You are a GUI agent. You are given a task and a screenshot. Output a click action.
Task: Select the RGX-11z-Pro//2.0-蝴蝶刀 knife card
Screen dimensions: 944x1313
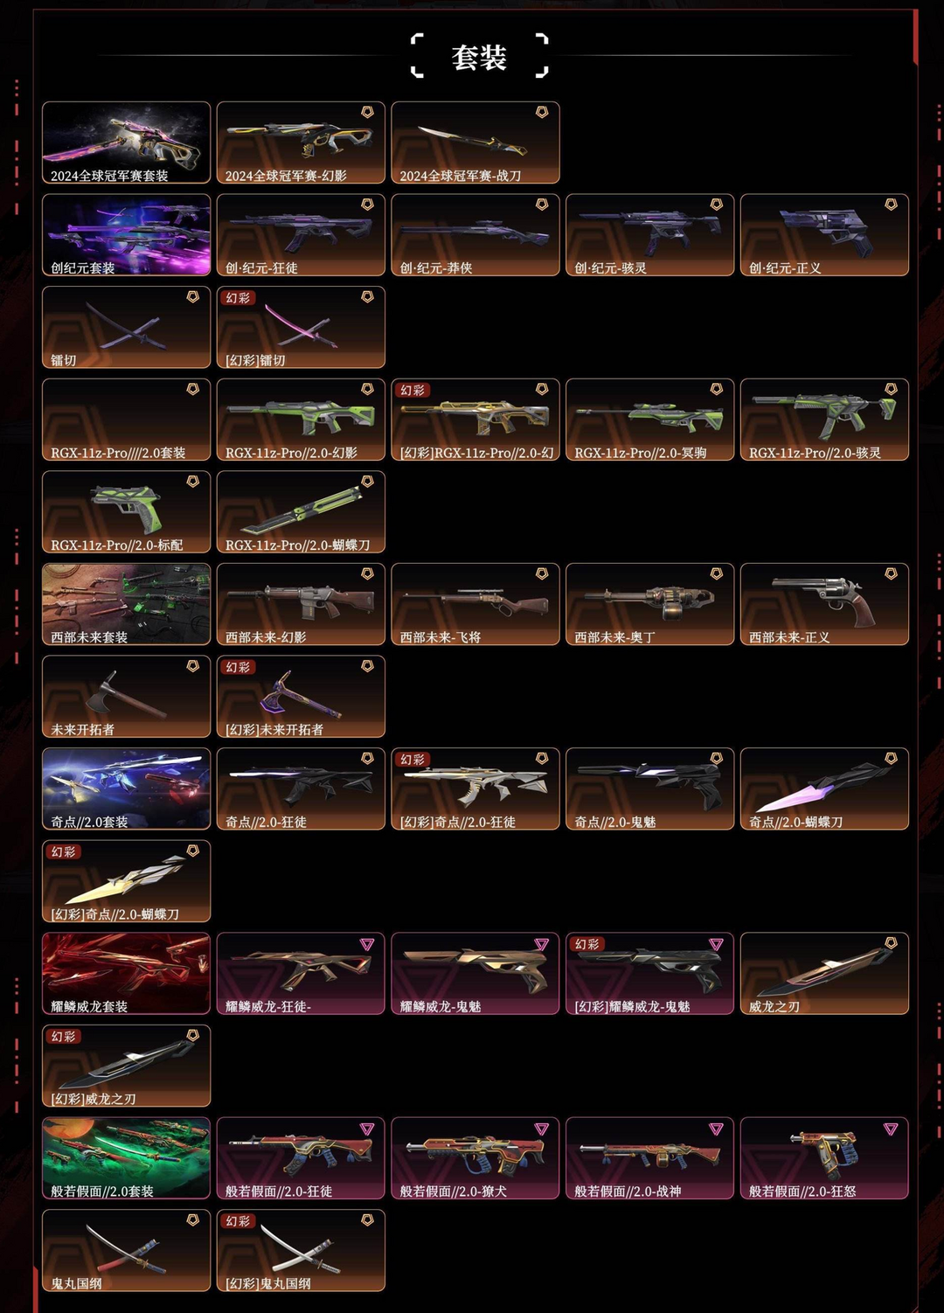click(301, 512)
